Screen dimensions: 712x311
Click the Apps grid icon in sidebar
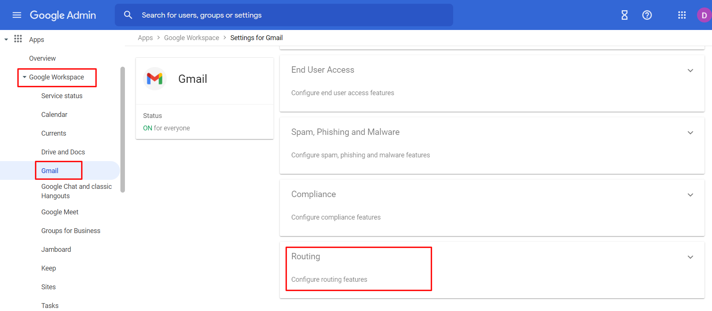[18, 39]
